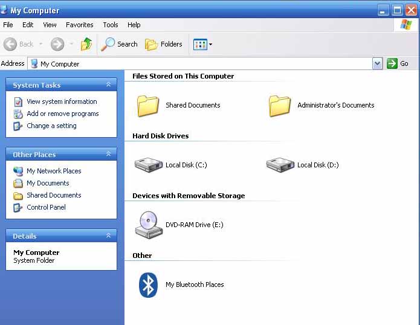Expand the Address bar dropdown arrow
Image resolution: width=420 pixels, height=325 pixels.
377,63
